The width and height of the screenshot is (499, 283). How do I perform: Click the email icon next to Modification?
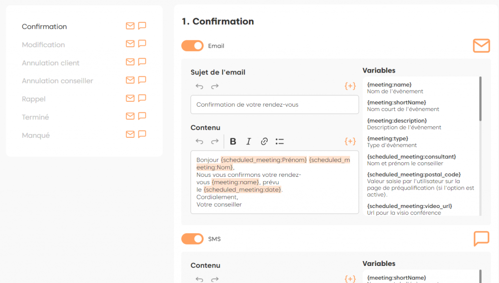[130, 44]
